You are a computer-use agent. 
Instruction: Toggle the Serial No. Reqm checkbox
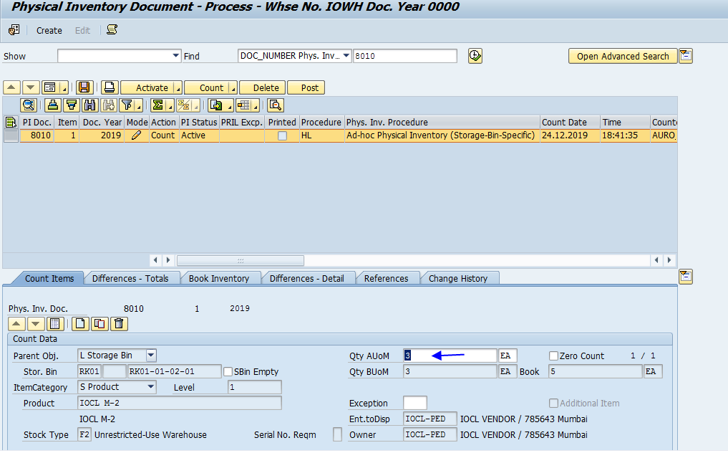pyautogui.click(x=338, y=434)
